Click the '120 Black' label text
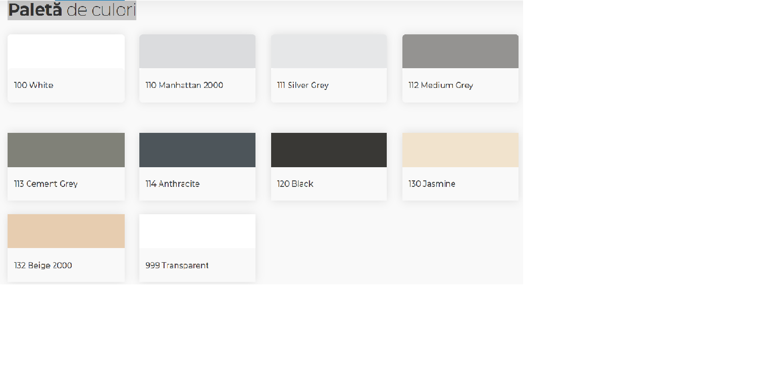774x392 pixels. [x=295, y=184]
